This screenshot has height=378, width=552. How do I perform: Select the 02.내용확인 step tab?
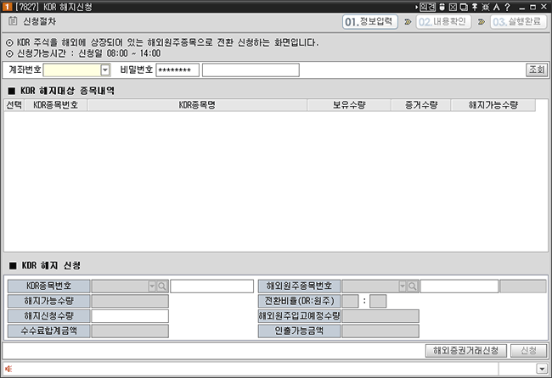(x=443, y=22)
